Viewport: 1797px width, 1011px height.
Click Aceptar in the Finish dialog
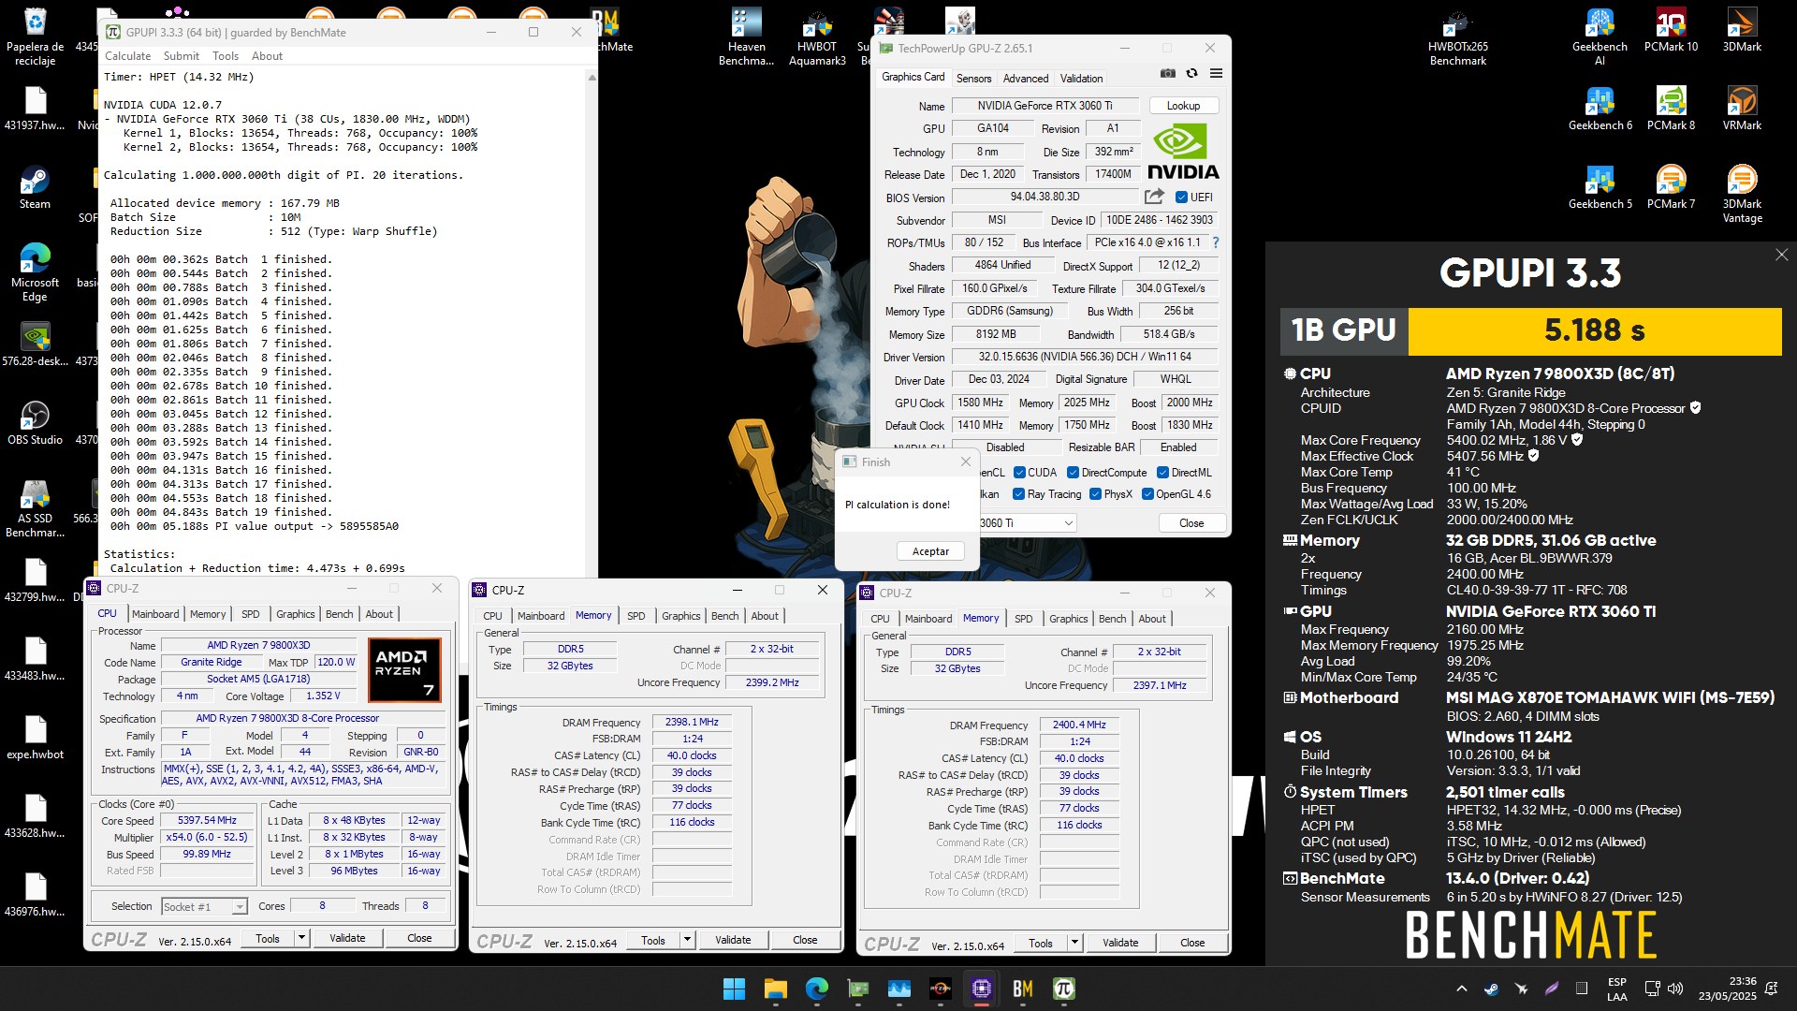pyautogui.click(x=930, y=551)
